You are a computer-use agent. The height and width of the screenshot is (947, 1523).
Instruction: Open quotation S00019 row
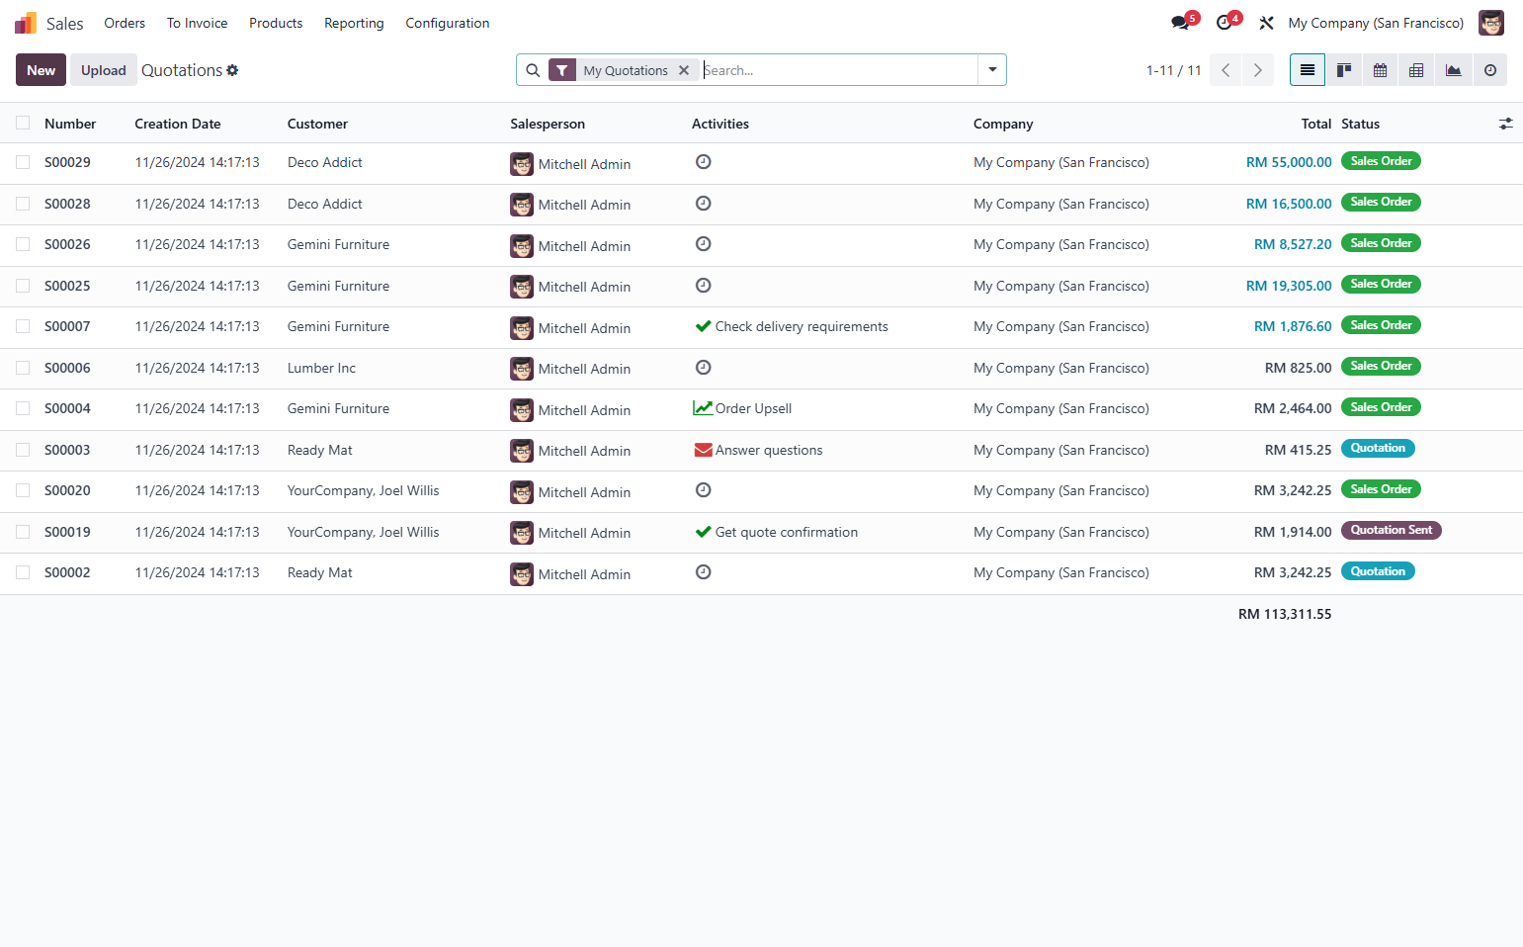(x=761, y=532)
